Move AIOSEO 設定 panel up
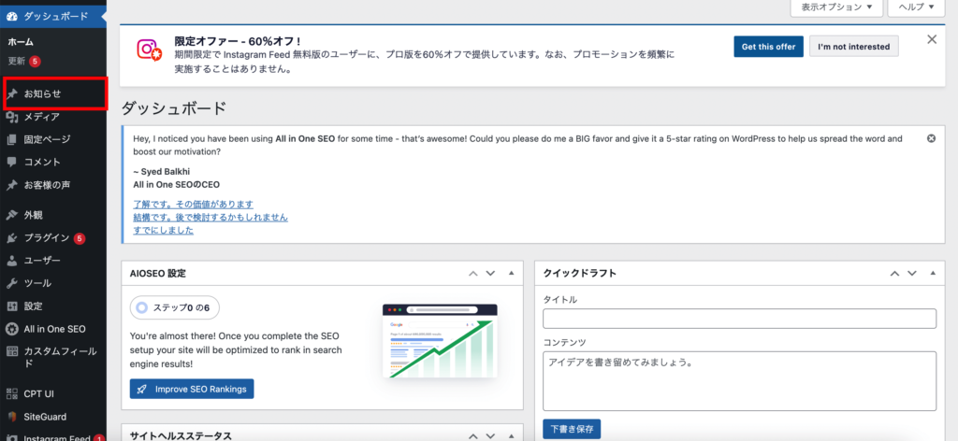 472,273
